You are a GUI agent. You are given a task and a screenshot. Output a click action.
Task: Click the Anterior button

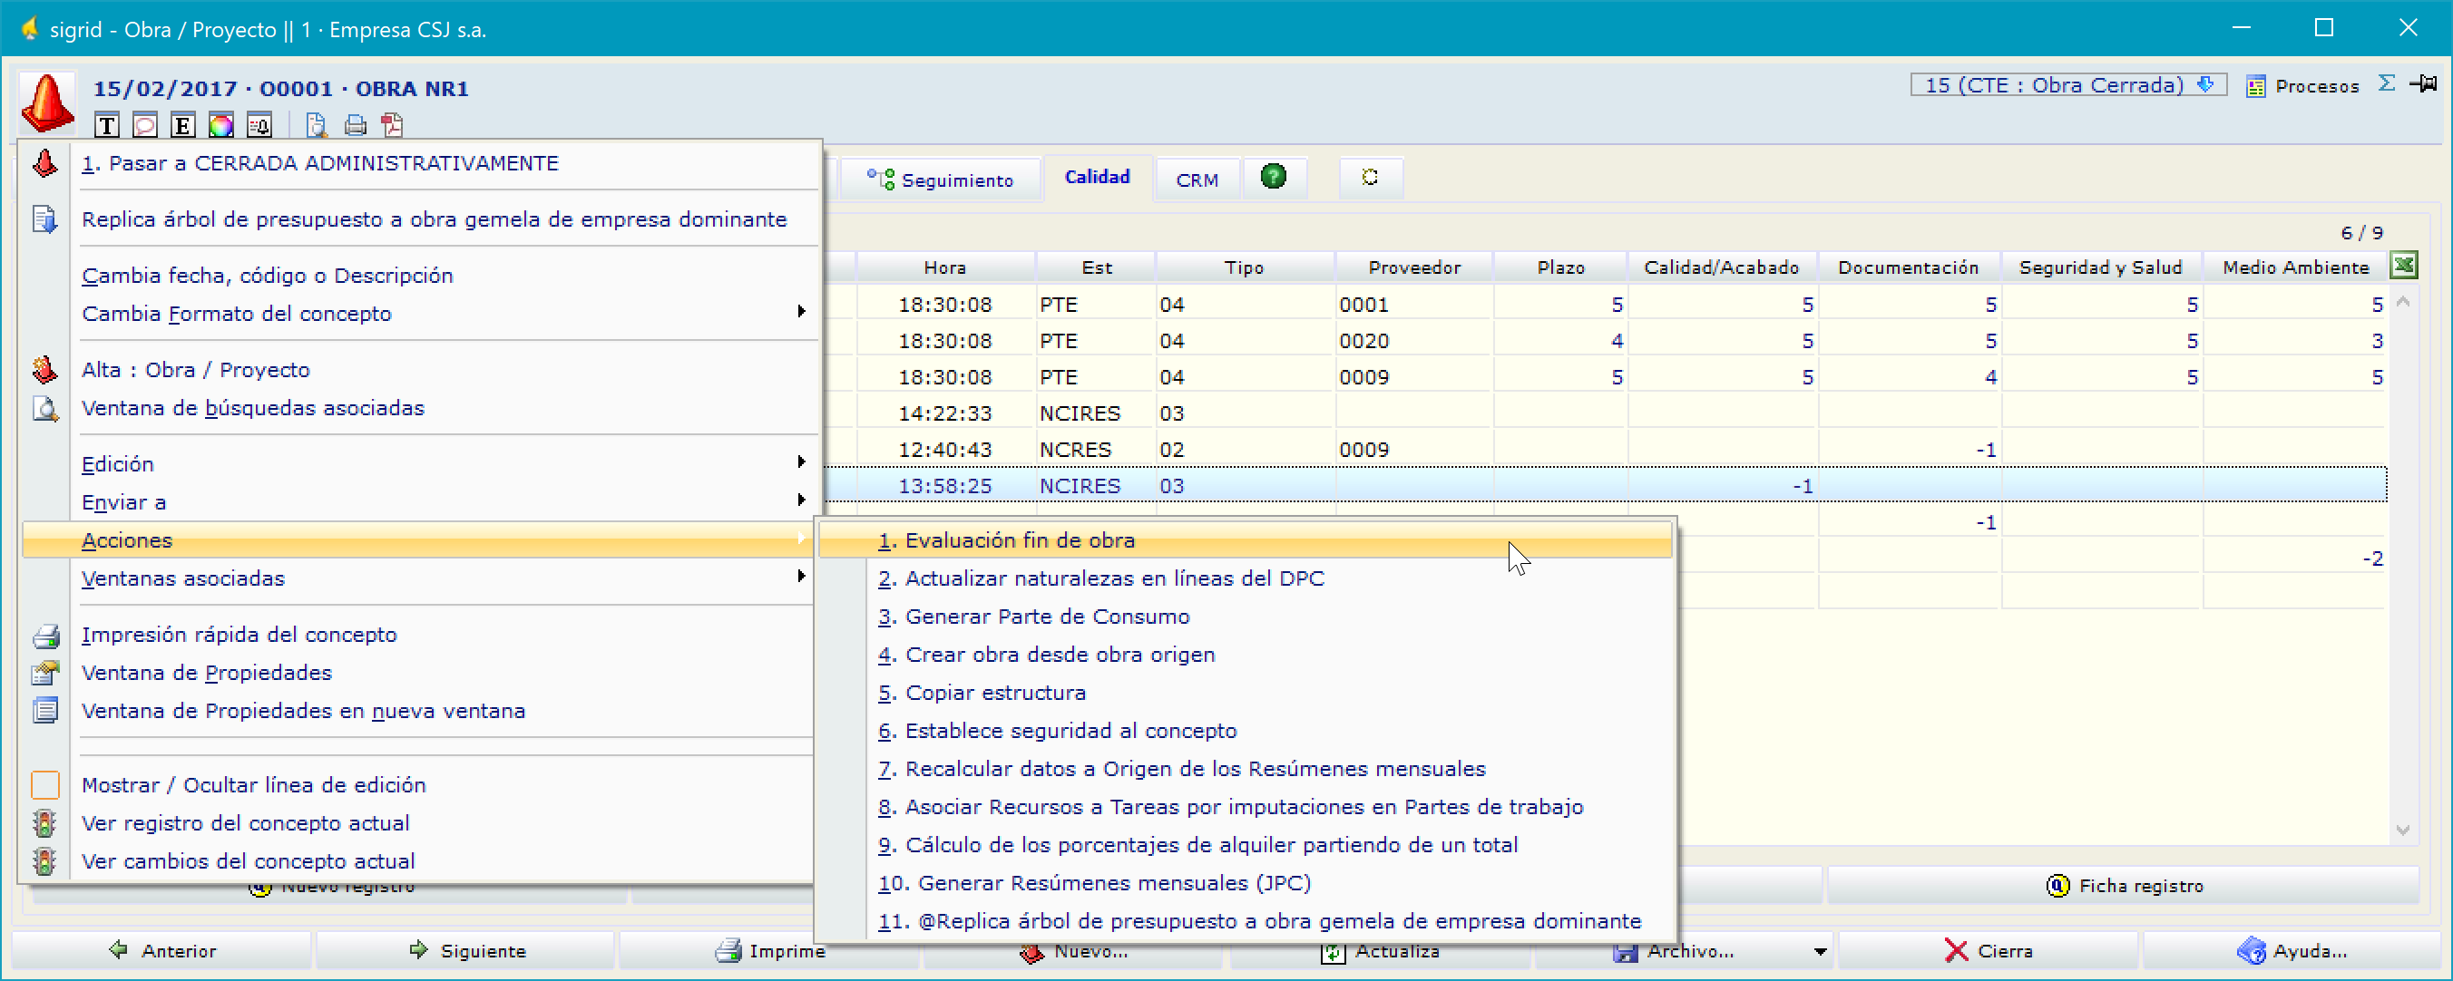[161, 950]
